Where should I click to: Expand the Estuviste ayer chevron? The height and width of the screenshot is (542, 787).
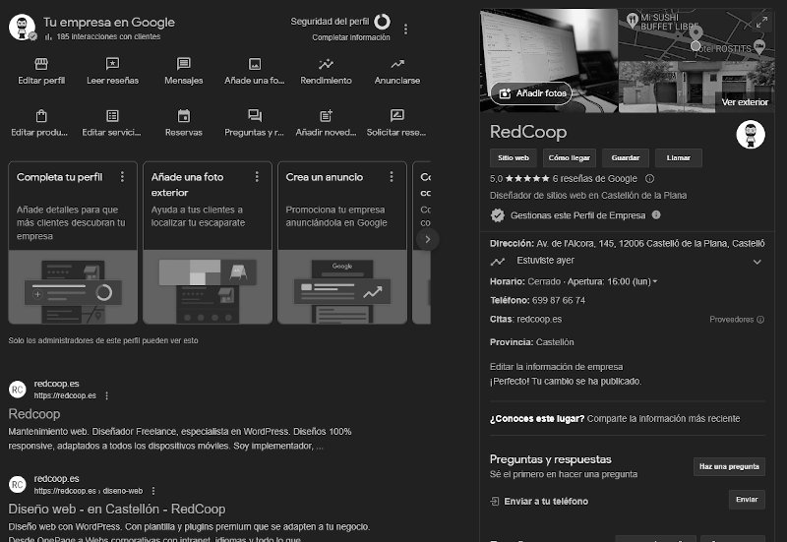coord(757,262)
